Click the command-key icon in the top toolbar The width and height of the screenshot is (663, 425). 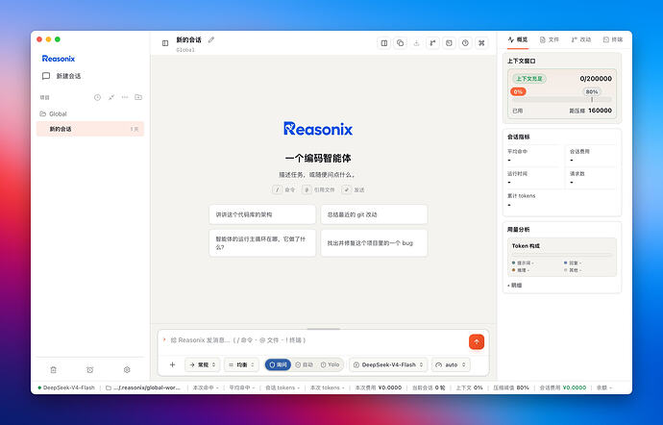point(481,43)
